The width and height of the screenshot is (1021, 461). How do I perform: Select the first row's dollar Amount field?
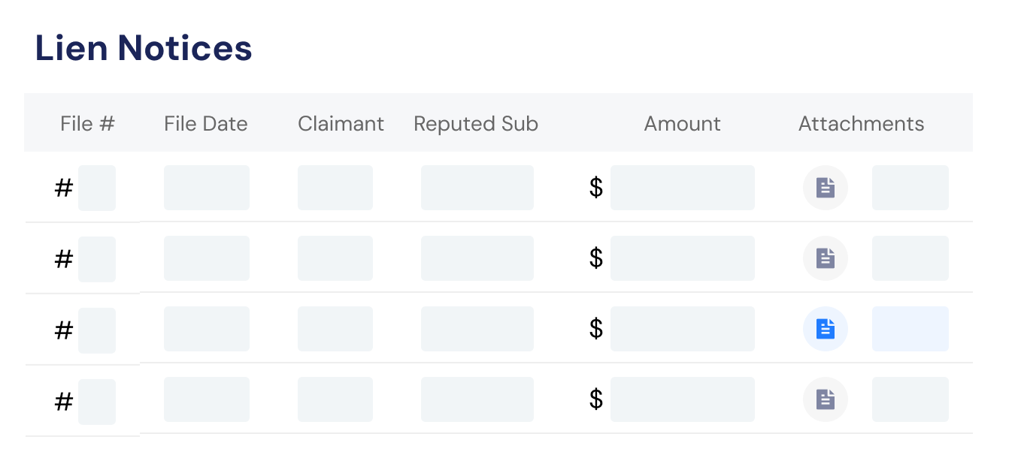click(683, 188)
